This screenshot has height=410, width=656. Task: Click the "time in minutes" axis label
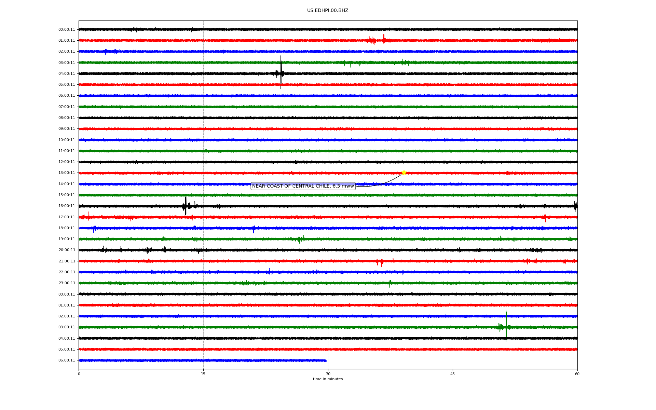pos(328,379)
